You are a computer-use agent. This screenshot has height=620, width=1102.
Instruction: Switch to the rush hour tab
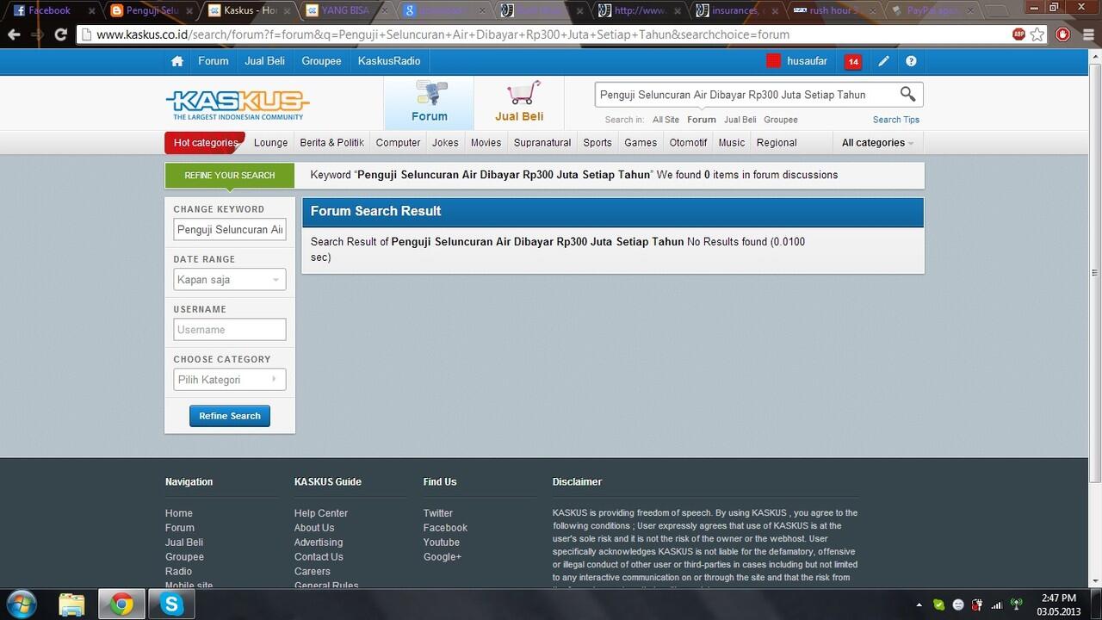click(x=832, y=11)
